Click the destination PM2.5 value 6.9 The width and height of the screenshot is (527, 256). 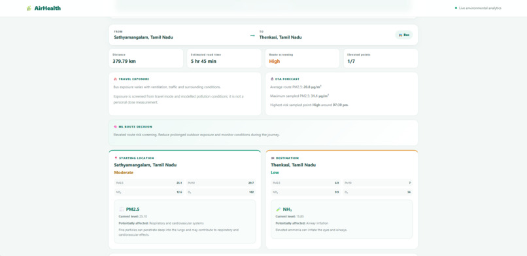click(x=337, y=183)
